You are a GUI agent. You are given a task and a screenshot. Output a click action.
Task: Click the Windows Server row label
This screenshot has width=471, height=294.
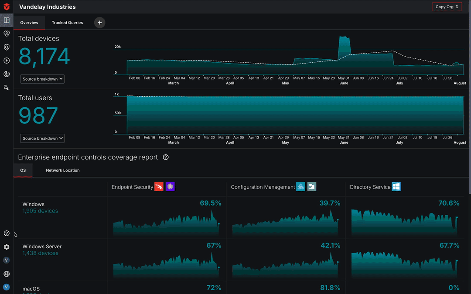(42, 247)
